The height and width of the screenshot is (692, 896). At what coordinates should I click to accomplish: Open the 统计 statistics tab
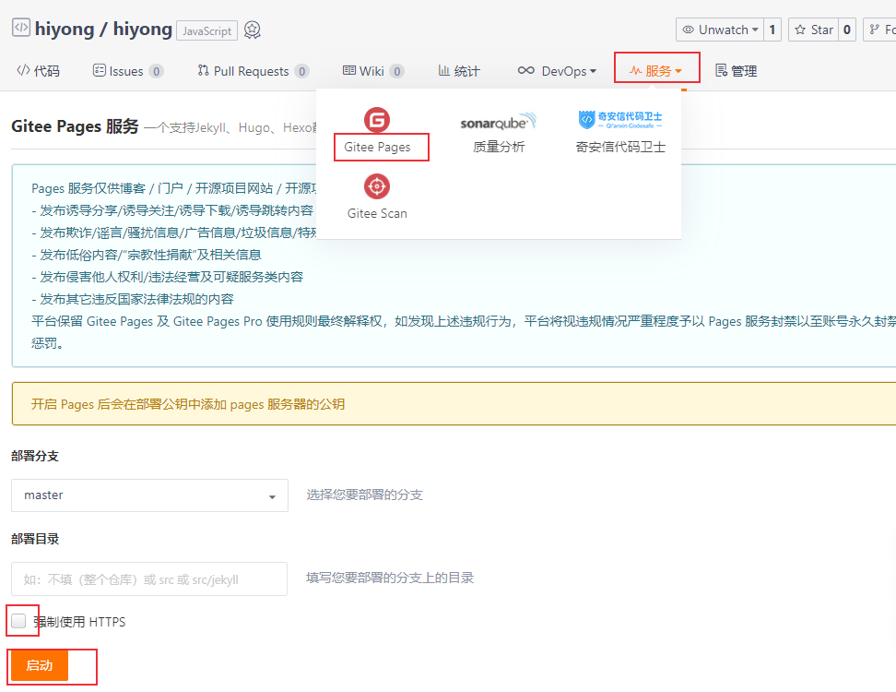pos(459,71)
